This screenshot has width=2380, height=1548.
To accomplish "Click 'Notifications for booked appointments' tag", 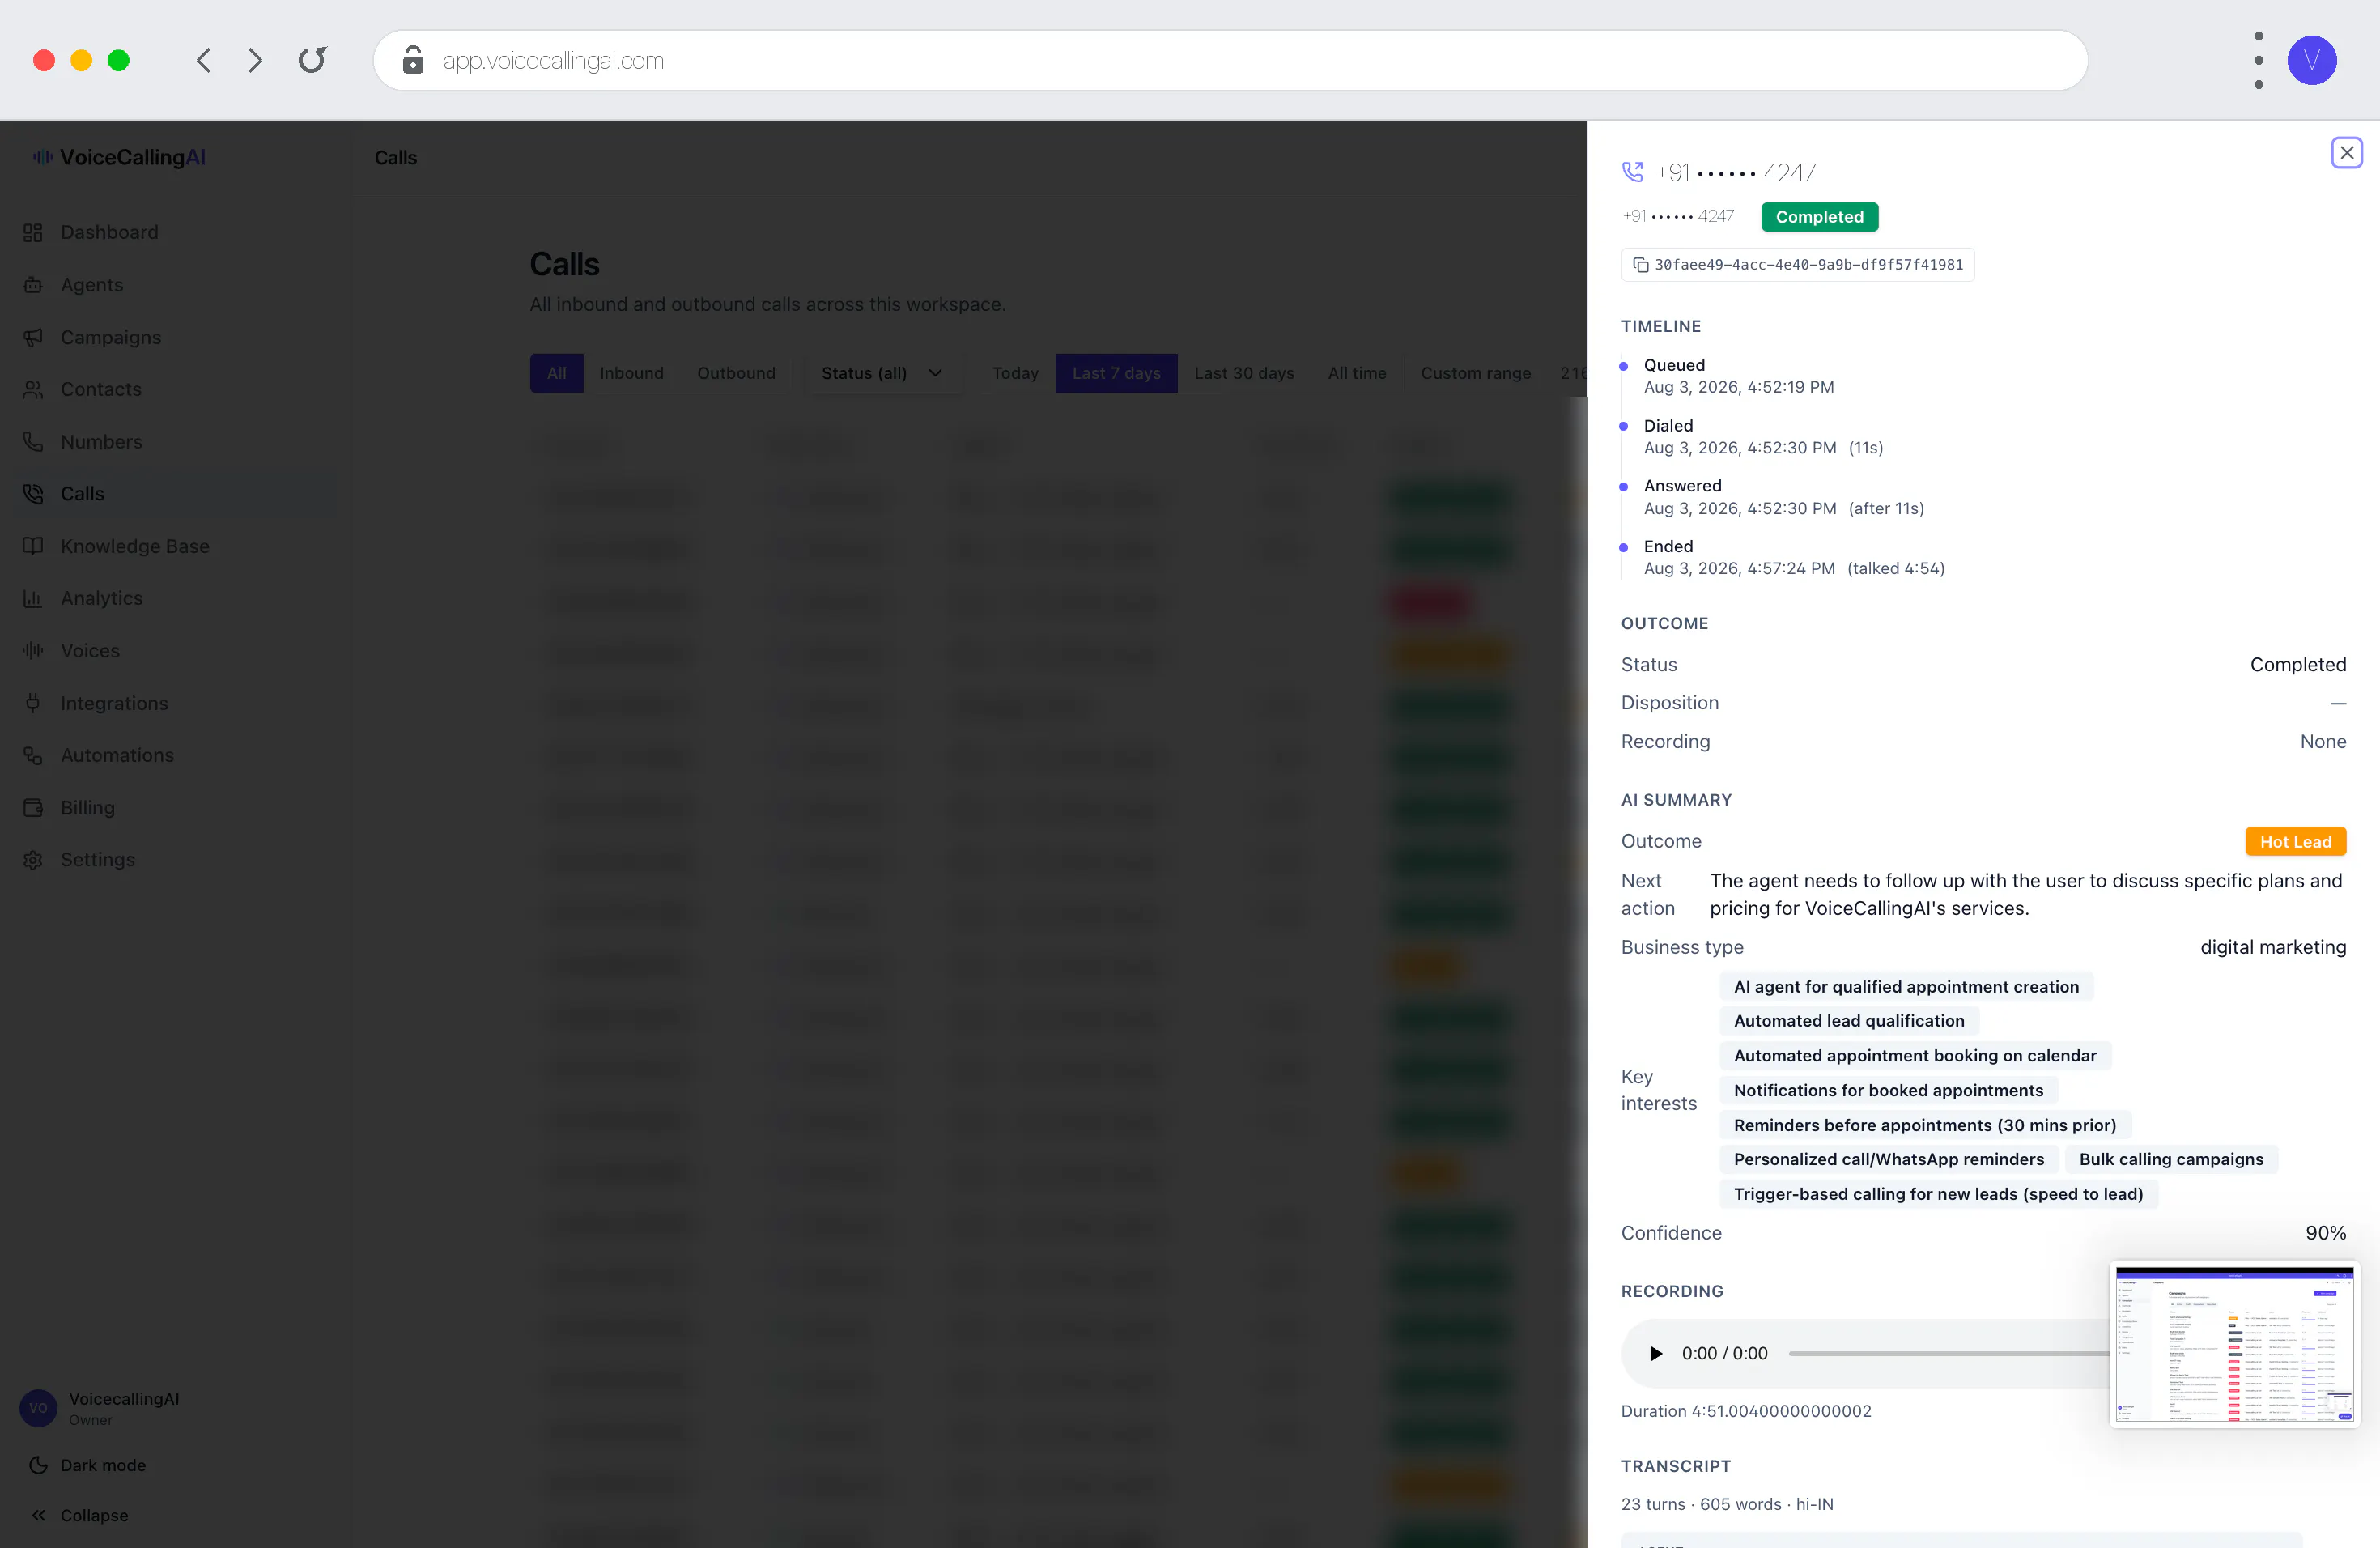I will [1888, 1090].
